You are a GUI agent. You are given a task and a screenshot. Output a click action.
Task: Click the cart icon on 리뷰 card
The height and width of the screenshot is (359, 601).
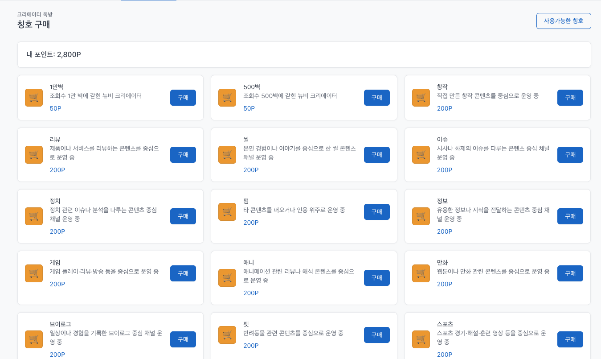34,155
